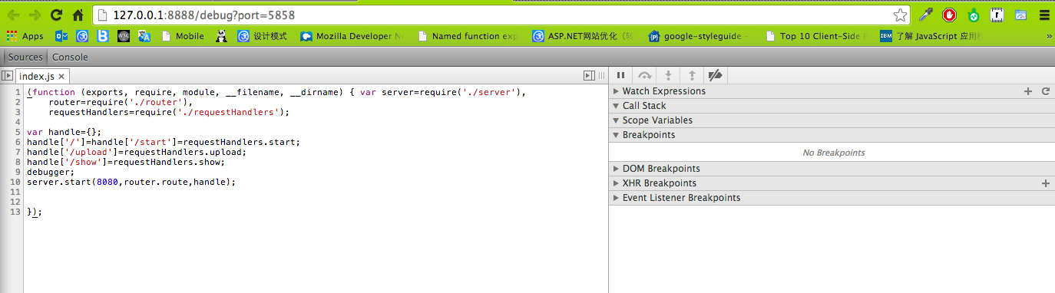Viewport: 1055px width, 293px height.
Task: Step into next function call
Action: [x=668, y=75]
